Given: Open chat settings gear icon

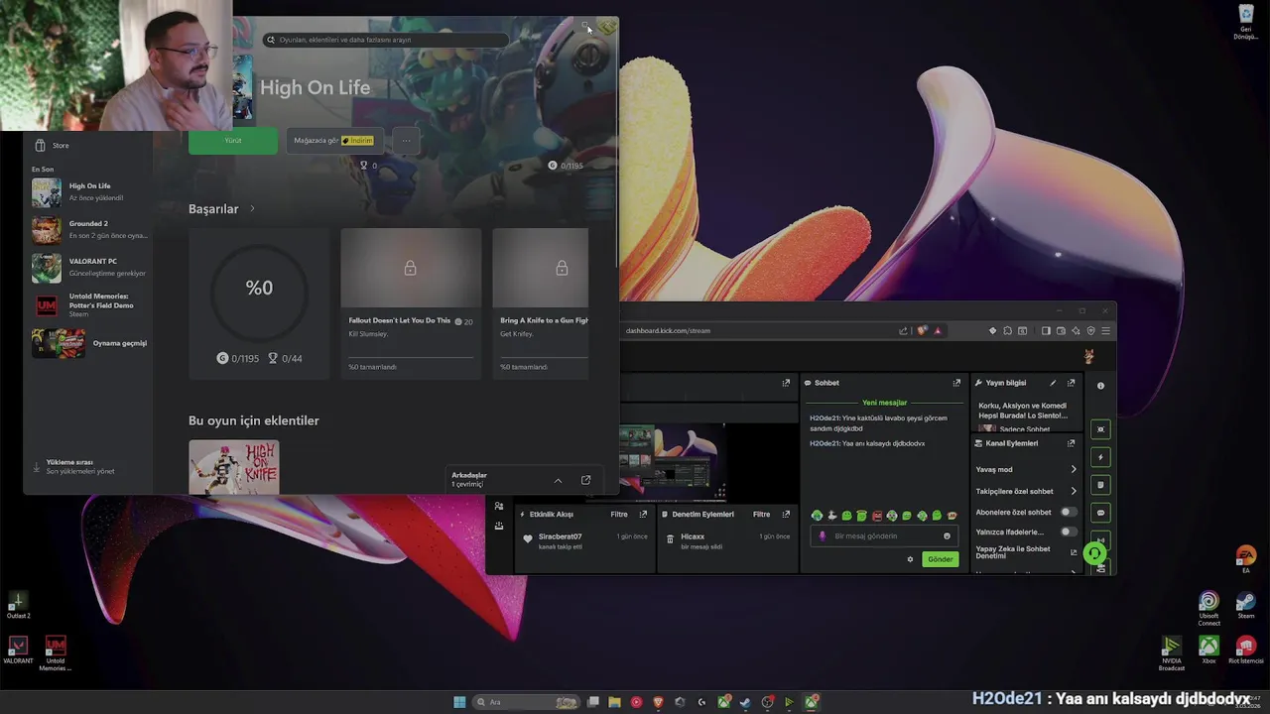Looking at the screenshot, I should click(910, 559).
